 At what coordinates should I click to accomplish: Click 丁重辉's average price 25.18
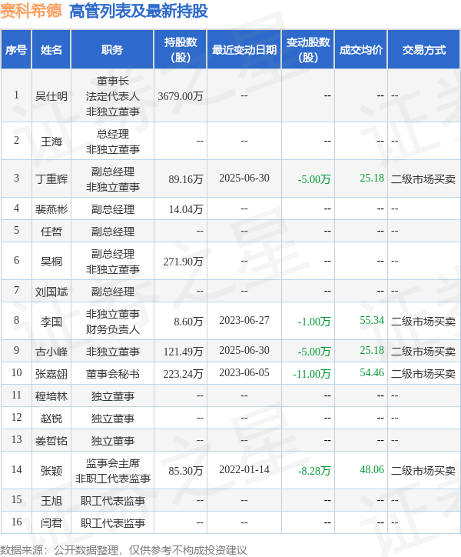pyautogui.click(x=372, y=178)
